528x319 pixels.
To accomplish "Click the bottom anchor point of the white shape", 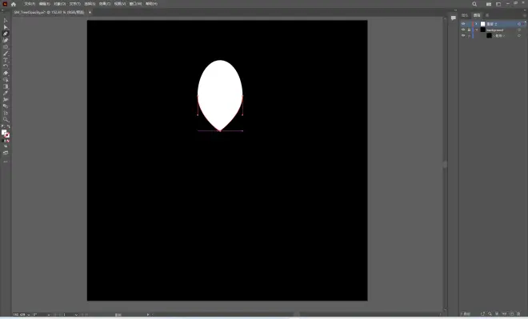I will click(220, 130).
